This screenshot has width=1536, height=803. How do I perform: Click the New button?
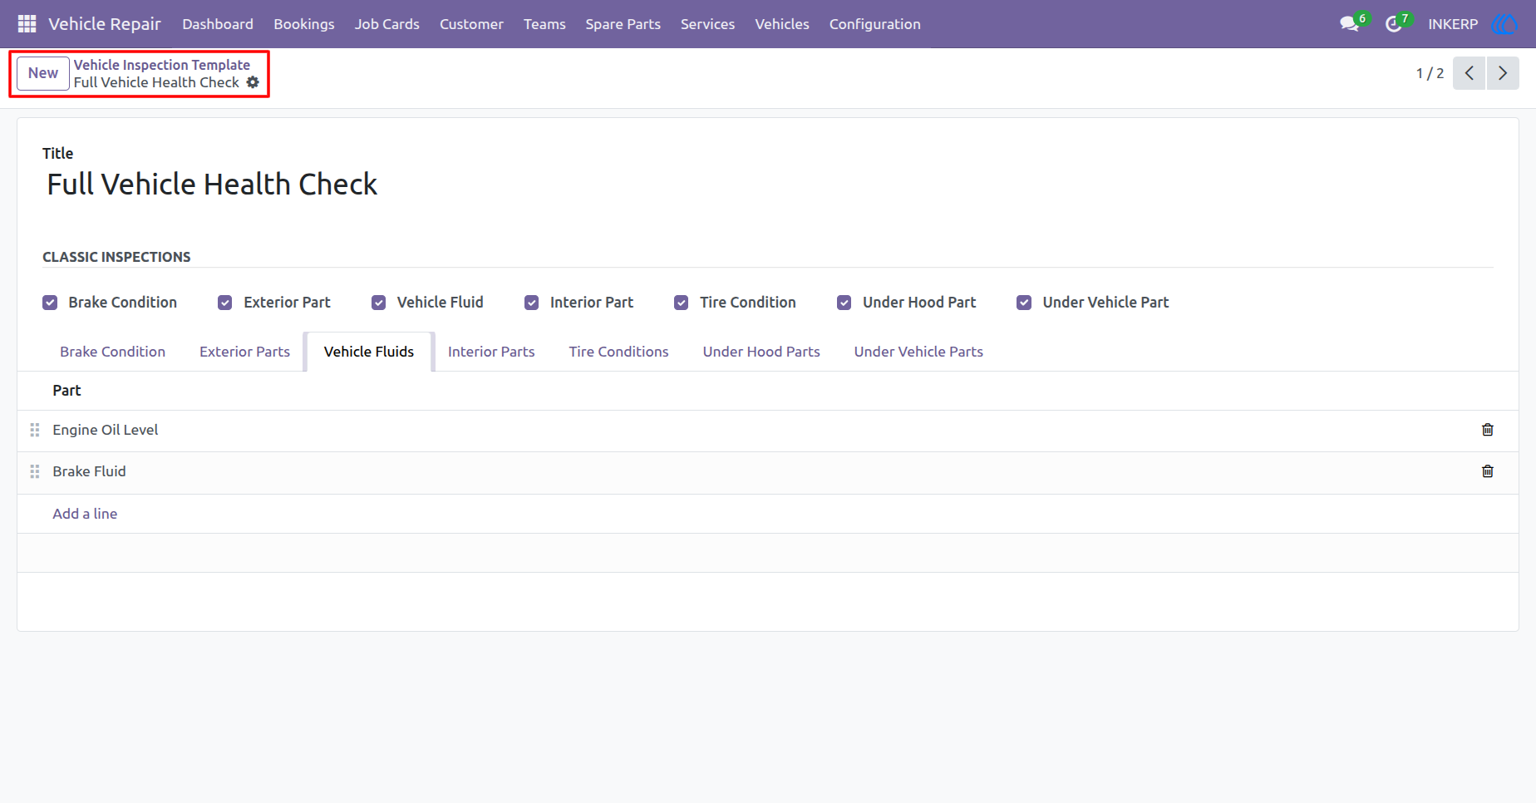[x=43, y=73]
